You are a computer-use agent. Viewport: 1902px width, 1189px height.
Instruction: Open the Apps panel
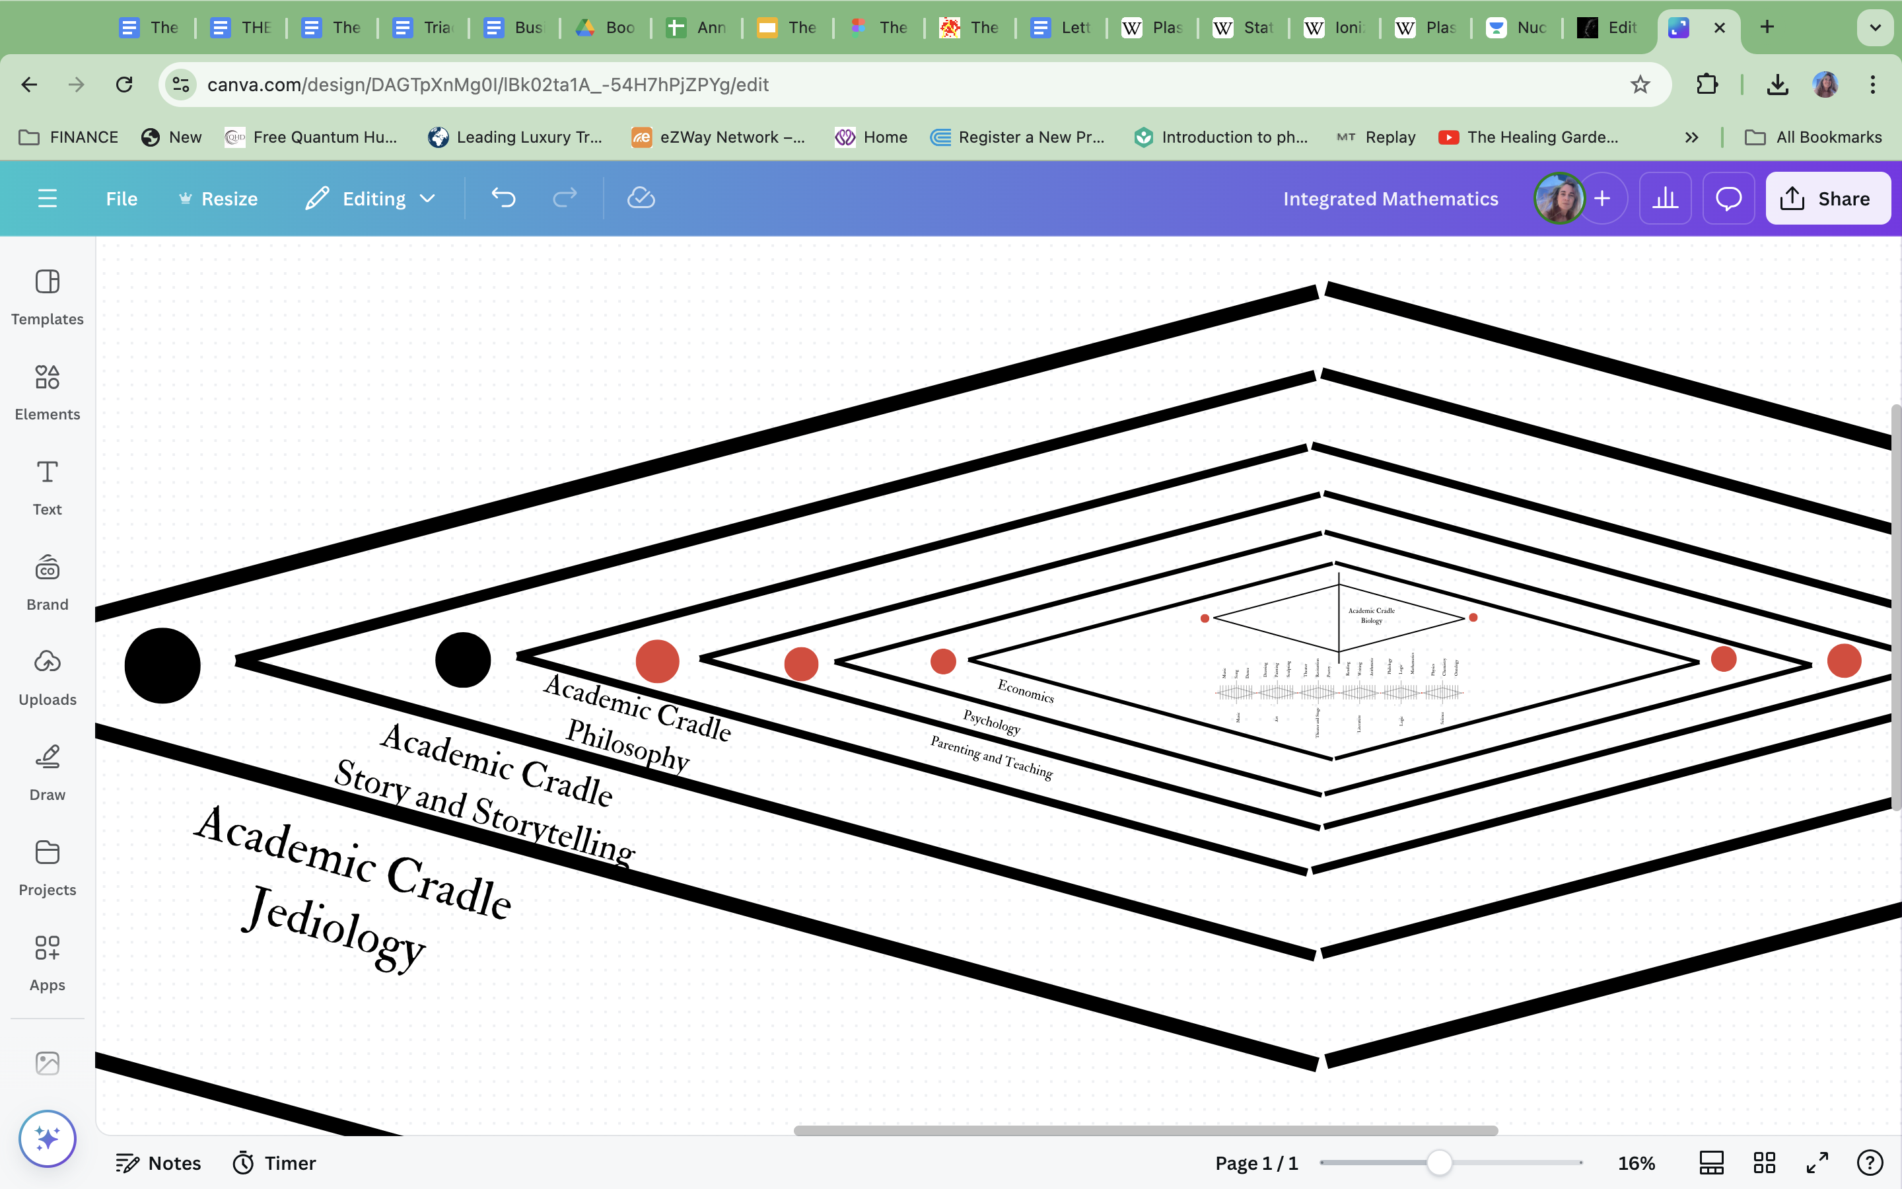click(x=47, y=962)
